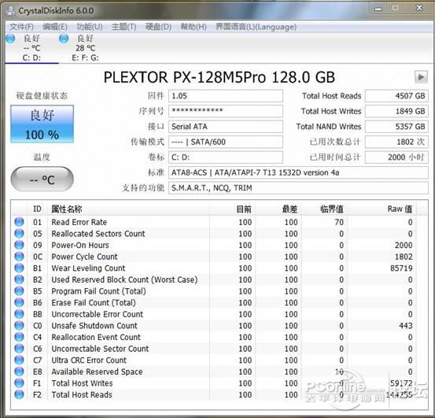The height and width of the screenshot is (418, 435).
Task: Click status orb for Wear Leveling Count
Action: click(19, 268)
